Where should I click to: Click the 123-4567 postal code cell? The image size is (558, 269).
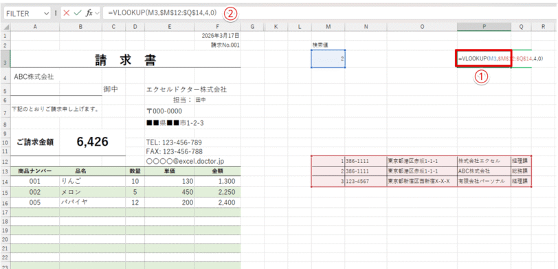366,182
